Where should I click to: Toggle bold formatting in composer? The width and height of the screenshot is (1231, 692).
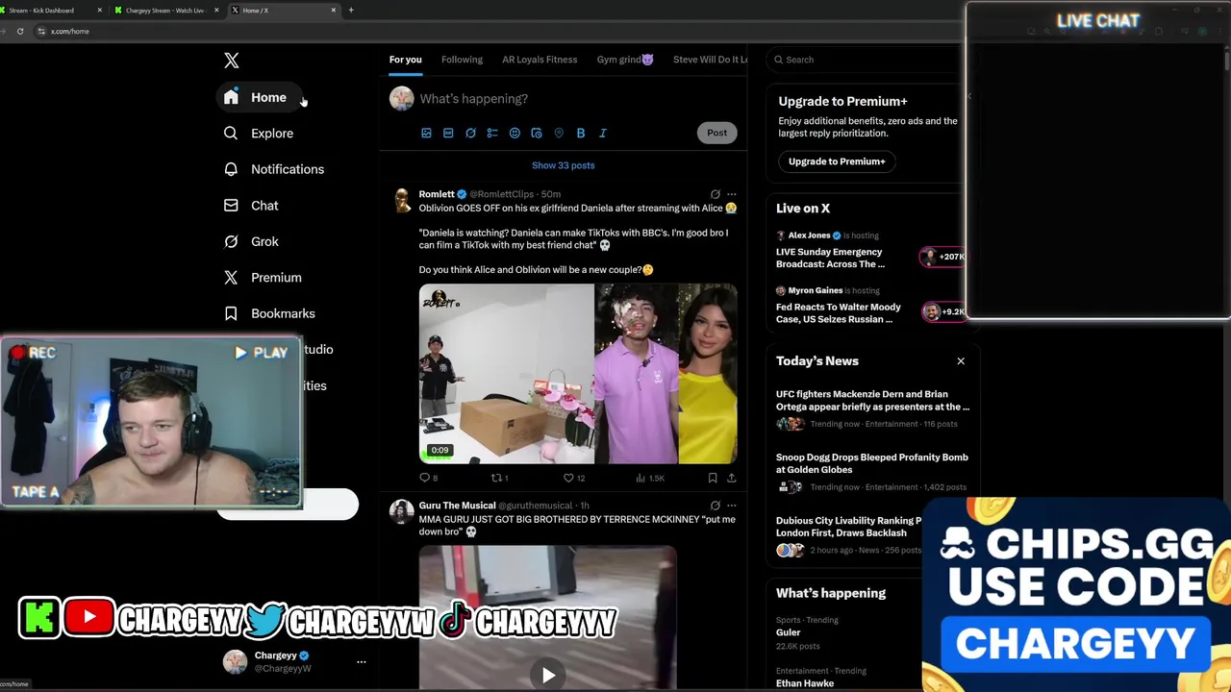tap(581, 133)
